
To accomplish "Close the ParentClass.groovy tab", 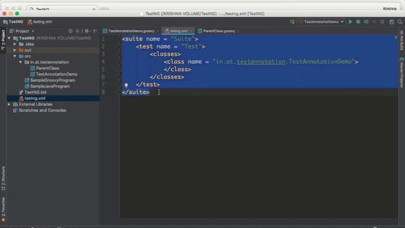I will pos(238,31).
